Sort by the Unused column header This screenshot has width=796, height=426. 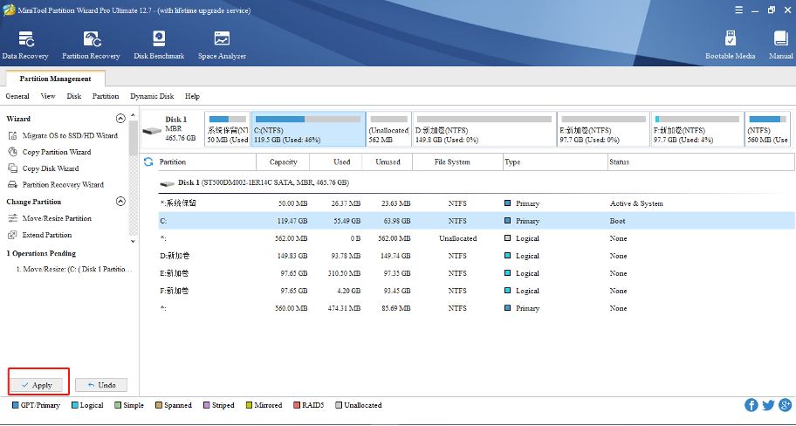pos(388,162)
